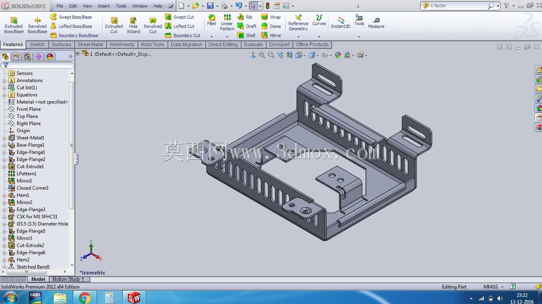Open the Measure tool
542x304 pixels.
pos(376,23)
